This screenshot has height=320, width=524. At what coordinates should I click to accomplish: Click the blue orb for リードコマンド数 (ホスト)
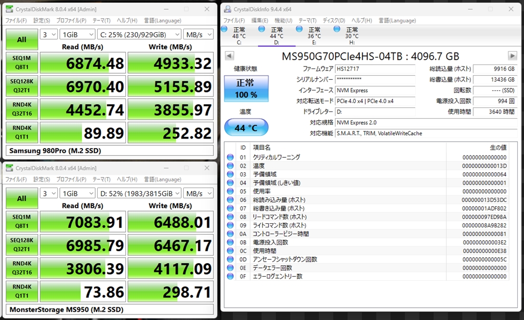230,217
